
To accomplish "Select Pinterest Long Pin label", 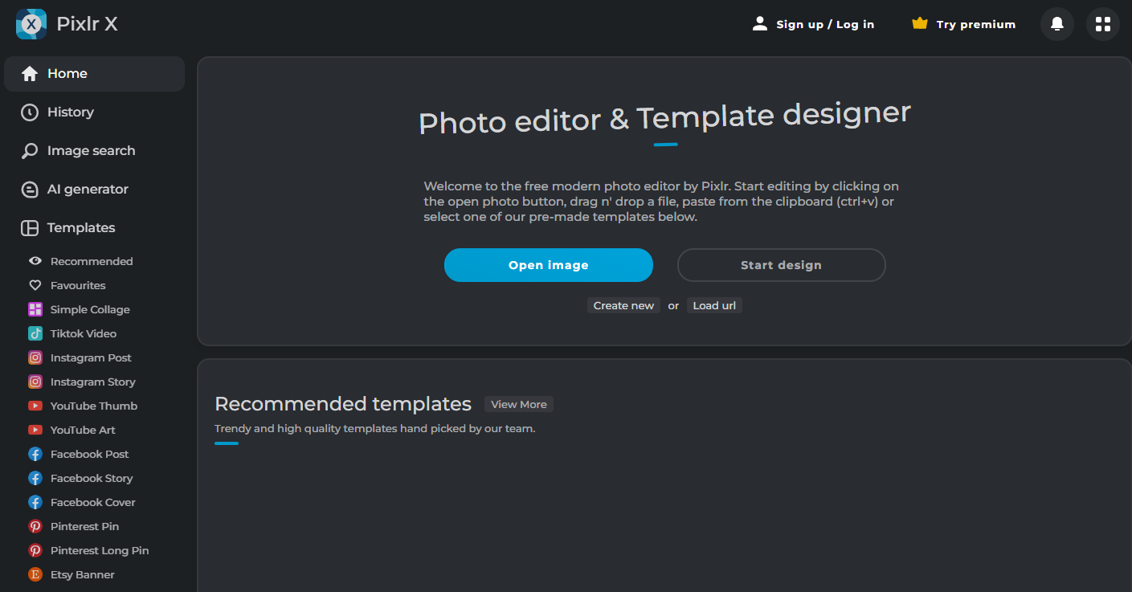I will [x=100, y=550].
